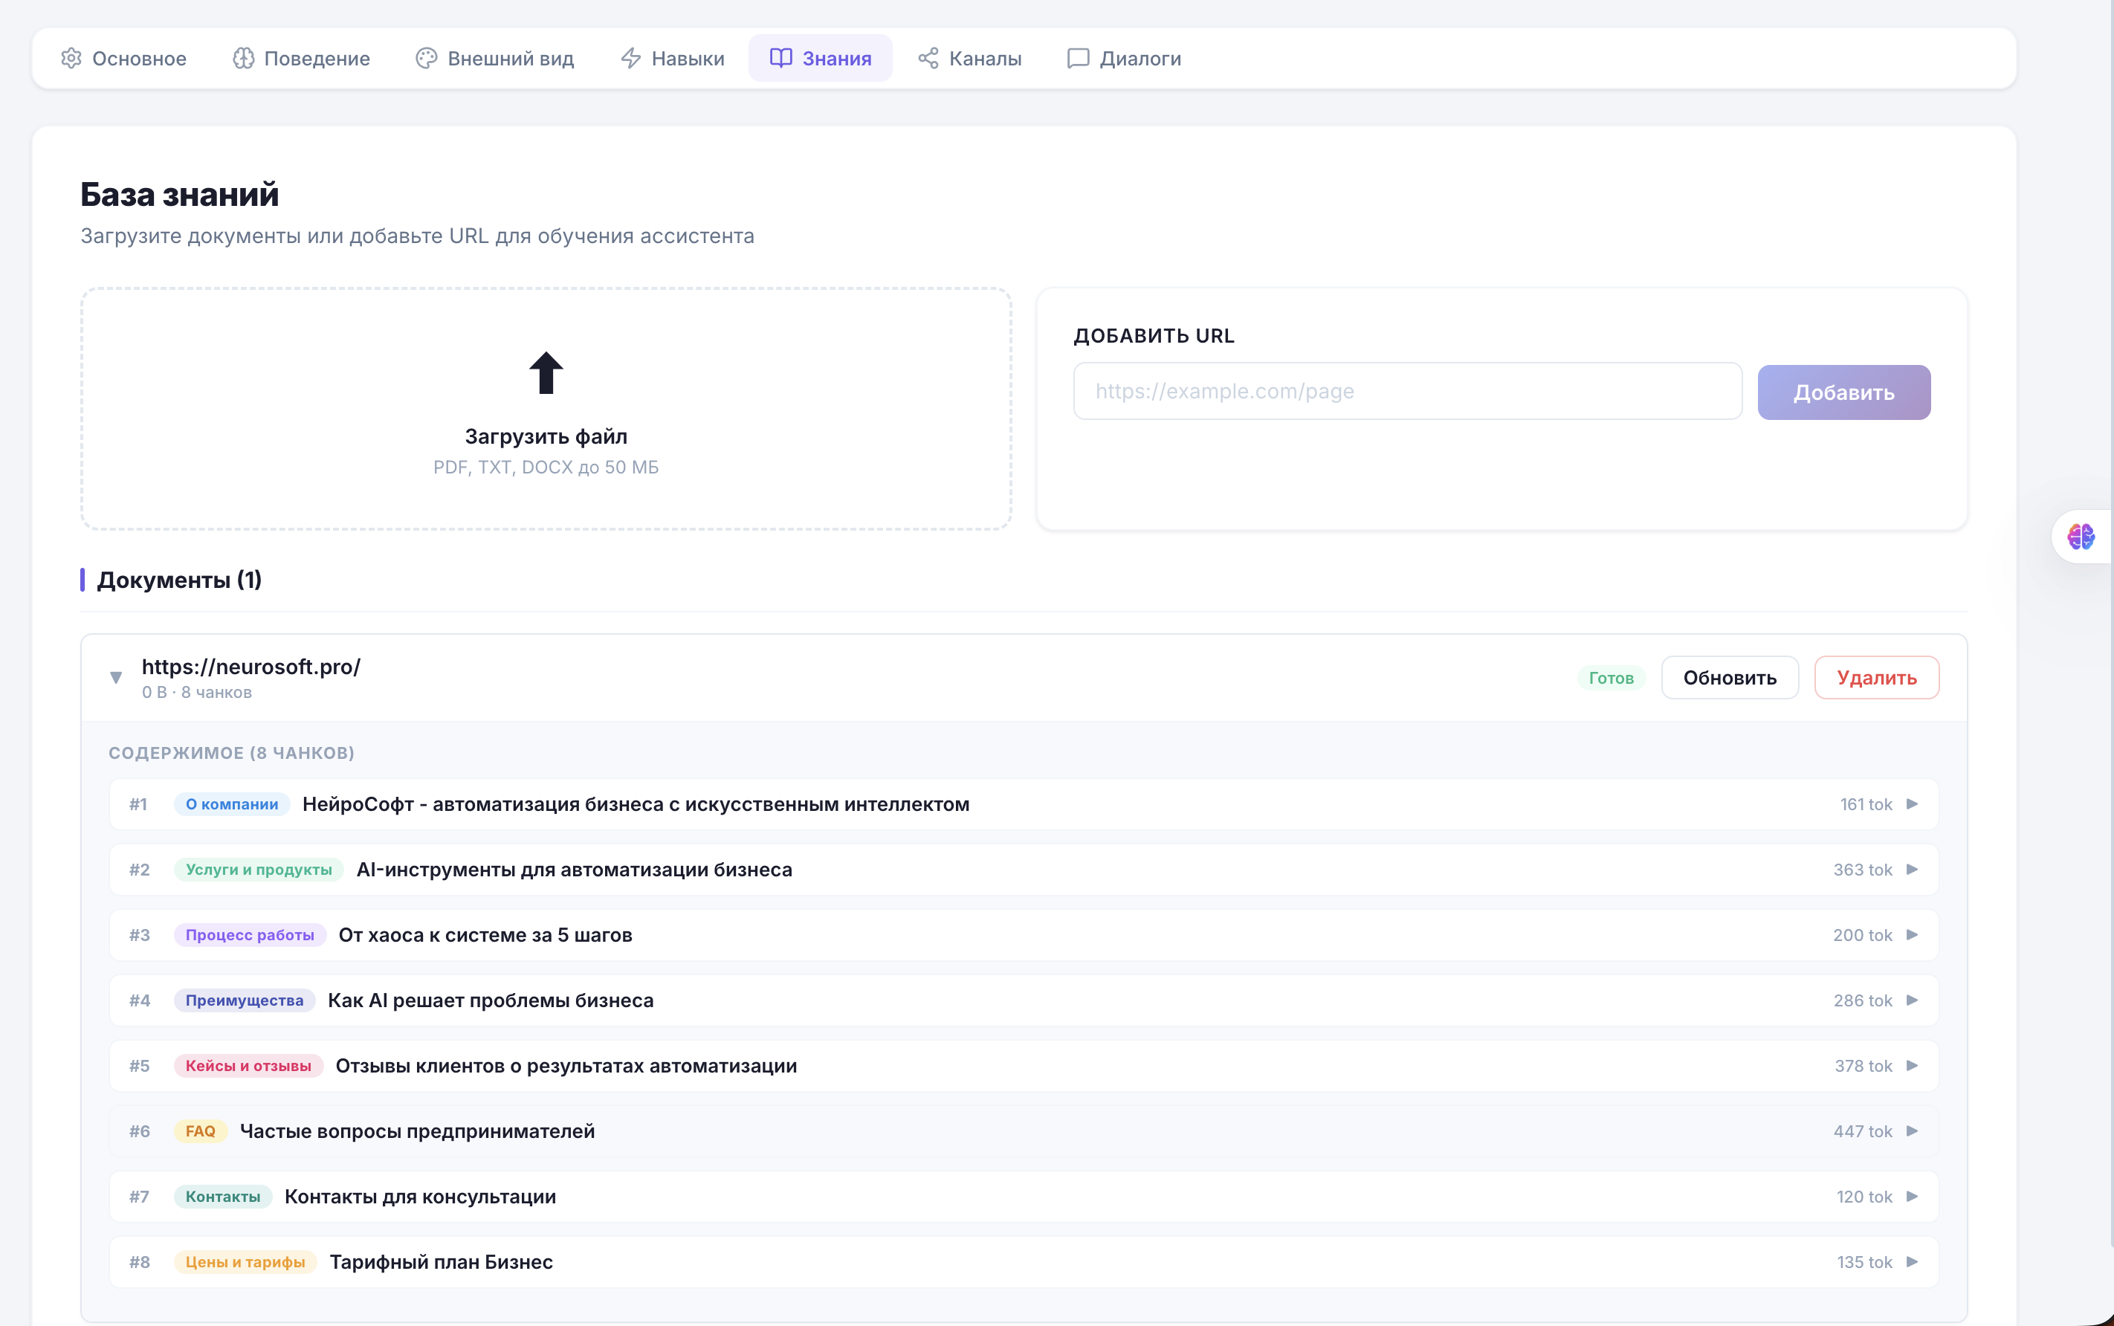Click the gear icon for Основное
This screenshot has width=2114, height=1326.
71,58
